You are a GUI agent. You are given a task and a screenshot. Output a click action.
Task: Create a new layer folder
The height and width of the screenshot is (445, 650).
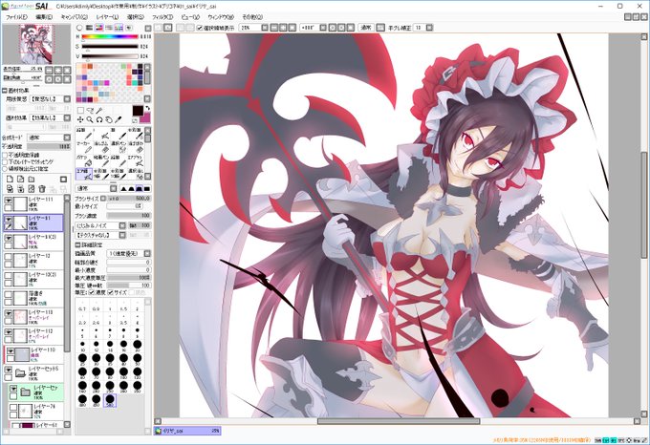coord(32,180)
